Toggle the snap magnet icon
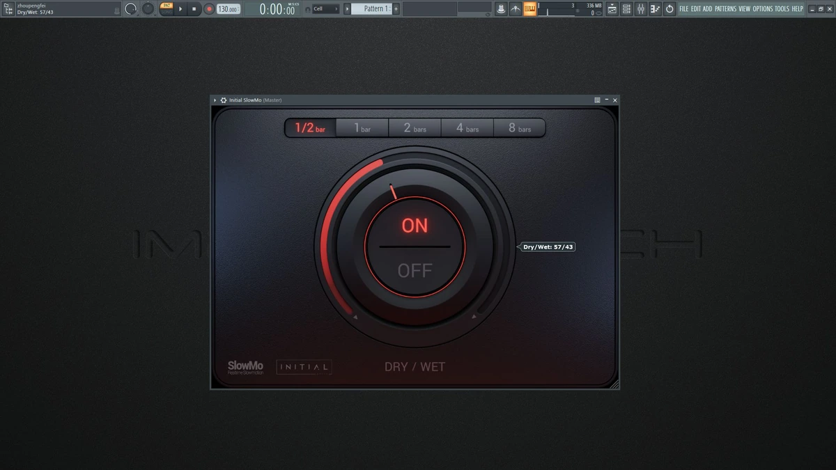The height and width of the screenshot is (470, 836). pyautogui.click(x=308, y=9)
